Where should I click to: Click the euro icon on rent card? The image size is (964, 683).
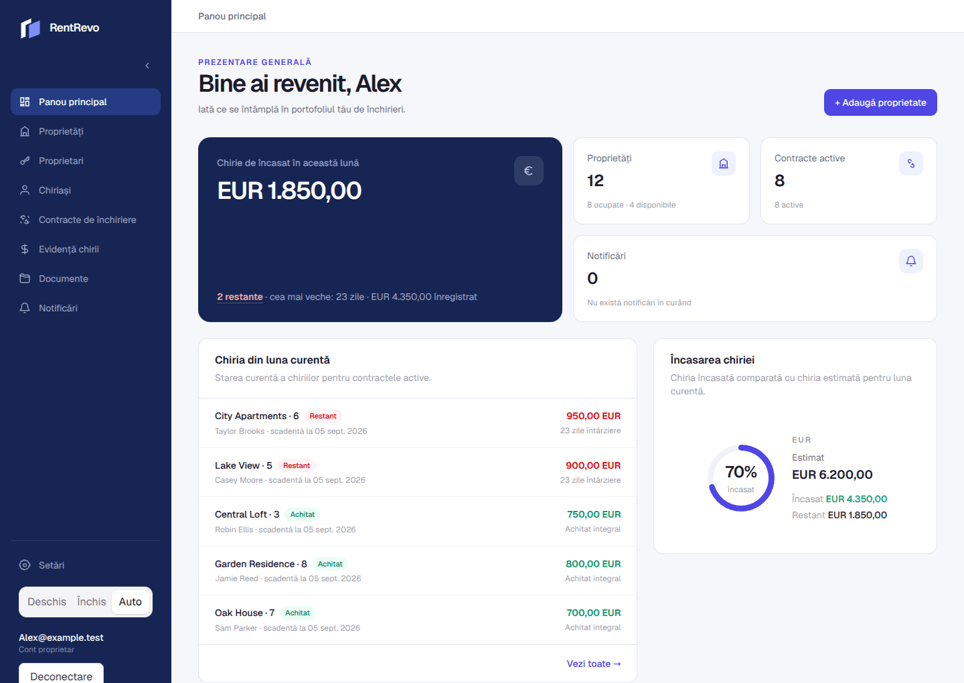(529, 171)
